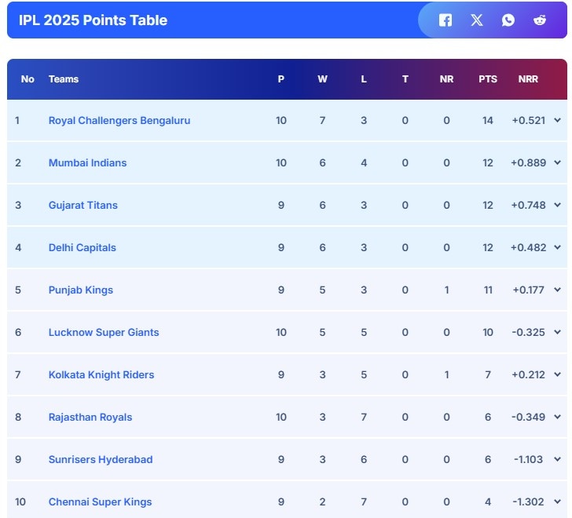Screen dimensions: 572x518
Task: Expand Royal Challengers Bengaluru row details
Action: [558, 120]
